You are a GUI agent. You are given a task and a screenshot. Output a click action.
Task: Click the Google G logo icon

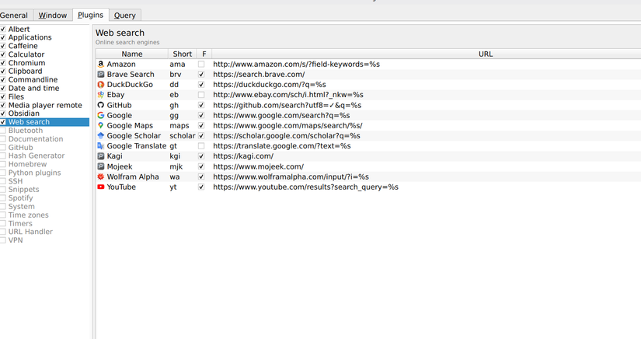[x=100, y=115]
